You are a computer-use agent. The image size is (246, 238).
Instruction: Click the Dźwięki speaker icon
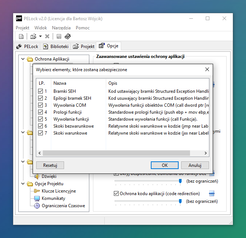pos(37,176)
